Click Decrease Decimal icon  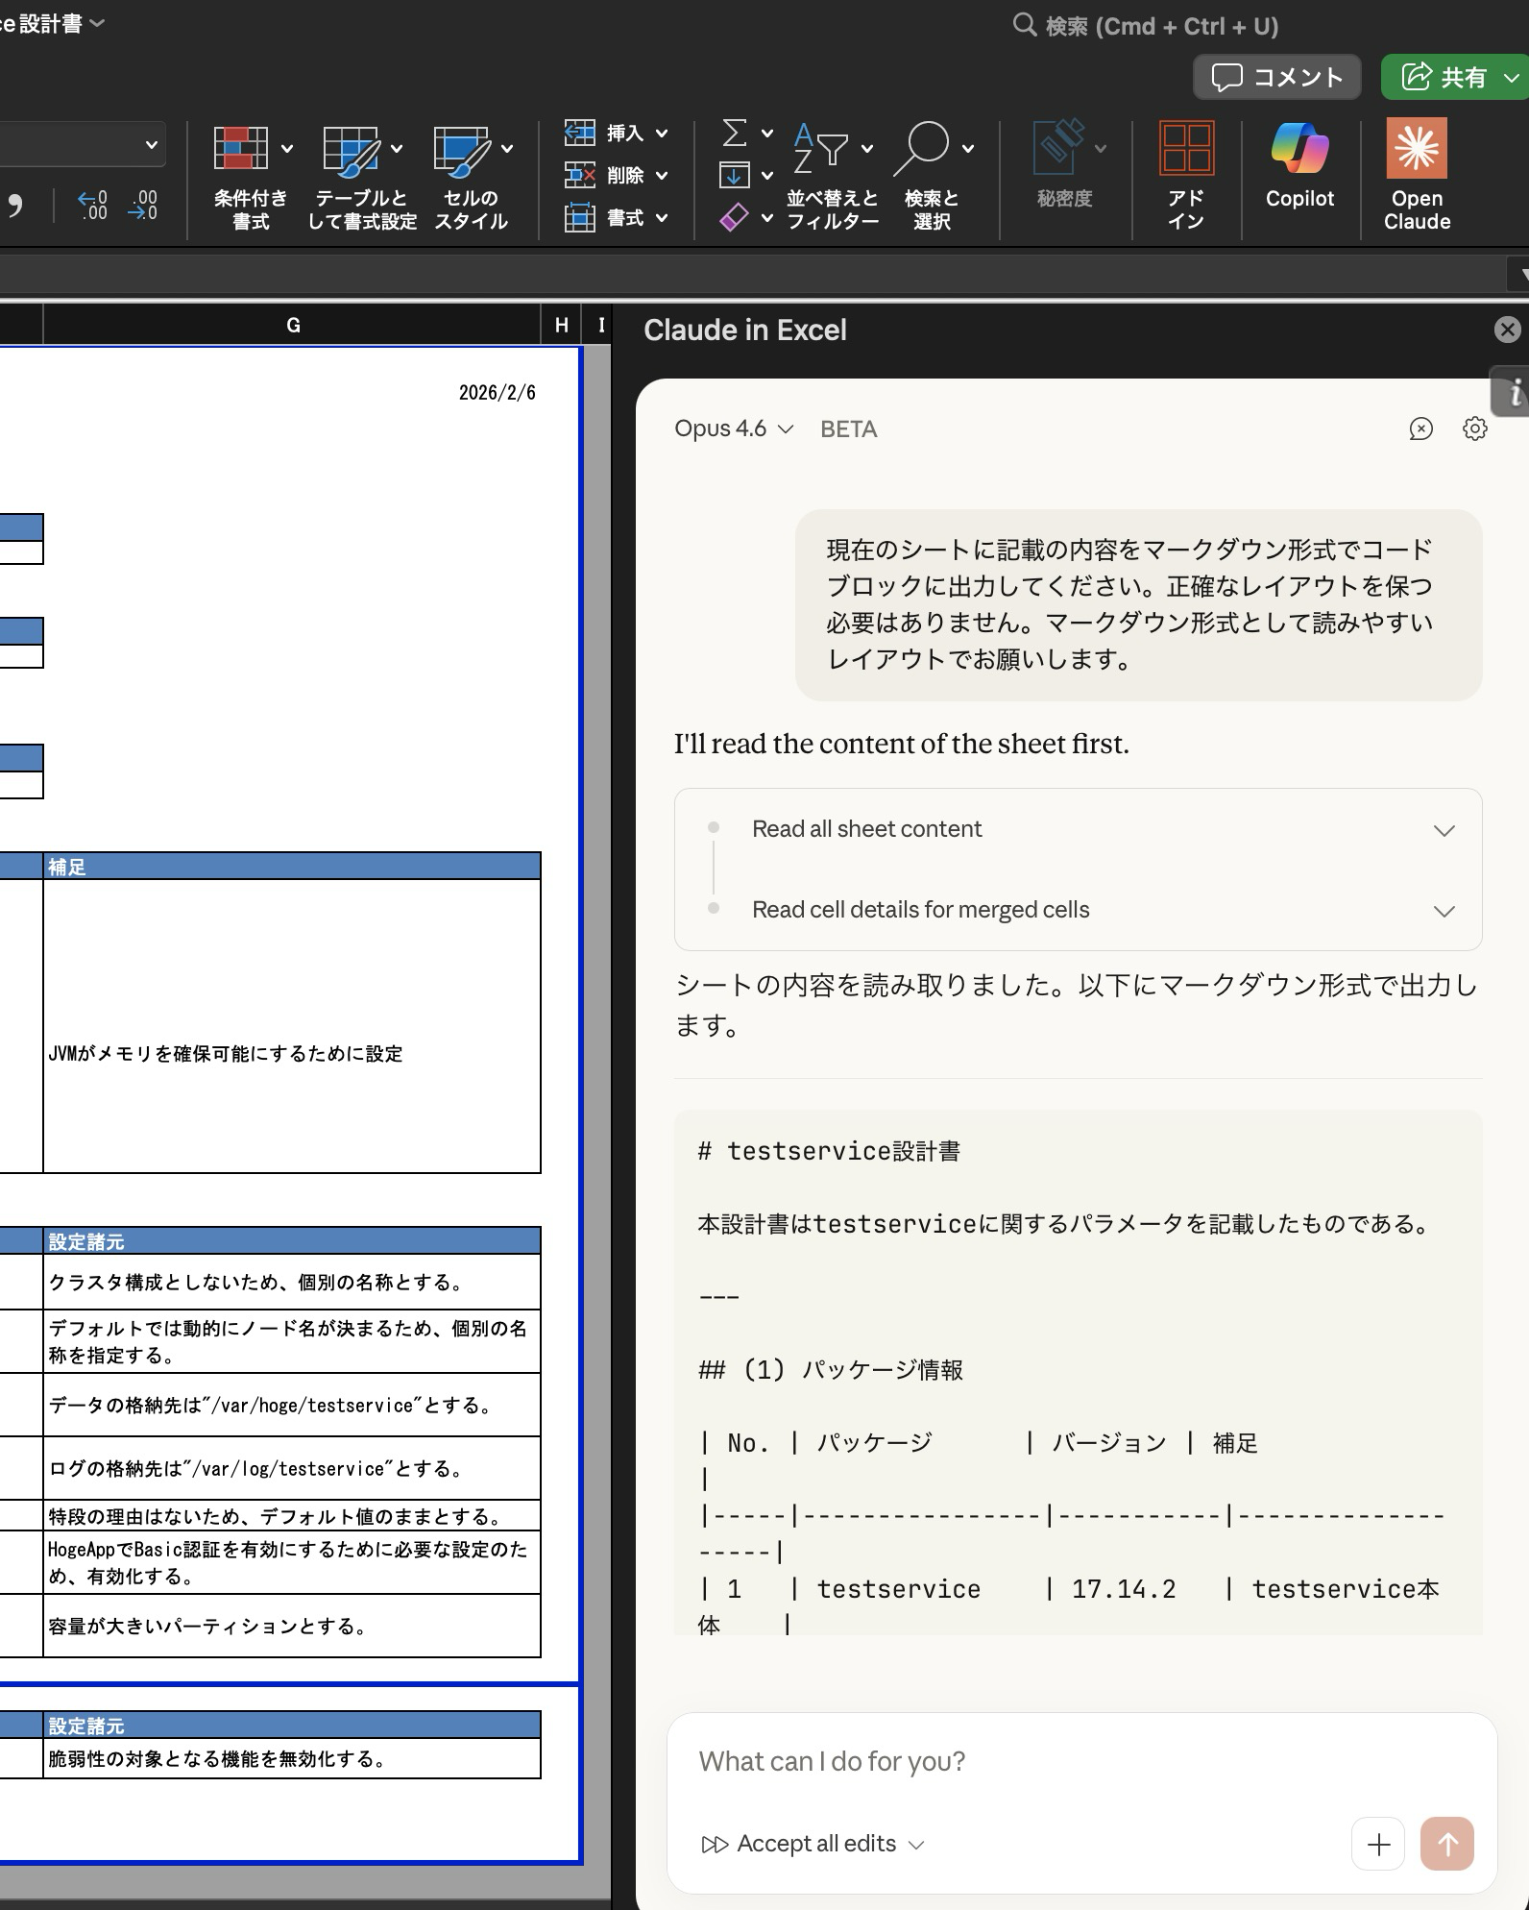pos(142,205)
